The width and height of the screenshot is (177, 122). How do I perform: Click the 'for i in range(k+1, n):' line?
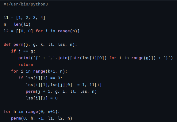coord(39,71)
